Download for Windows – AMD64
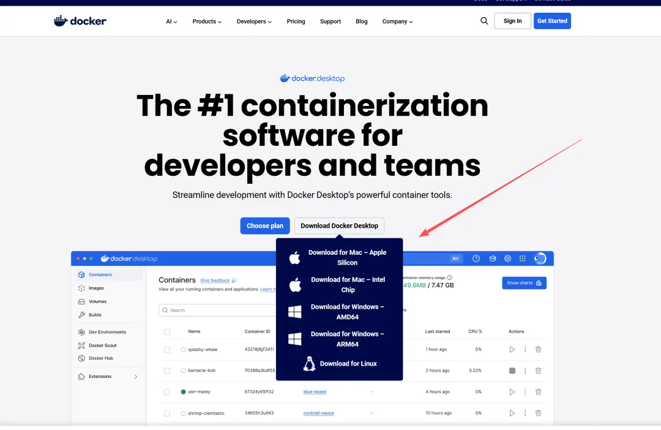The width and height of the screenshot is (661, 430). [x=339, y=312]
